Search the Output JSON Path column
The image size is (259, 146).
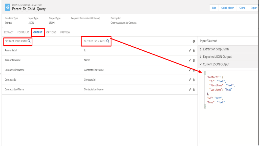click(108, 41)
